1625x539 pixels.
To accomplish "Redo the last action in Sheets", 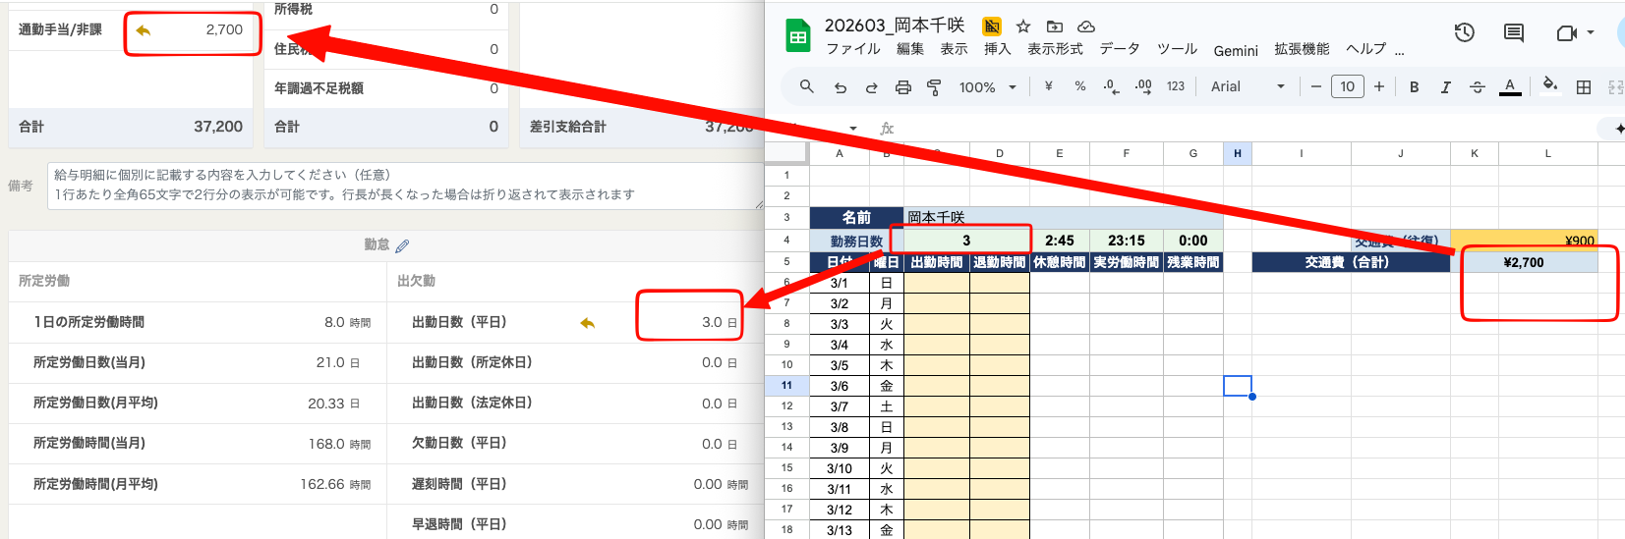I will pos(871,87).
